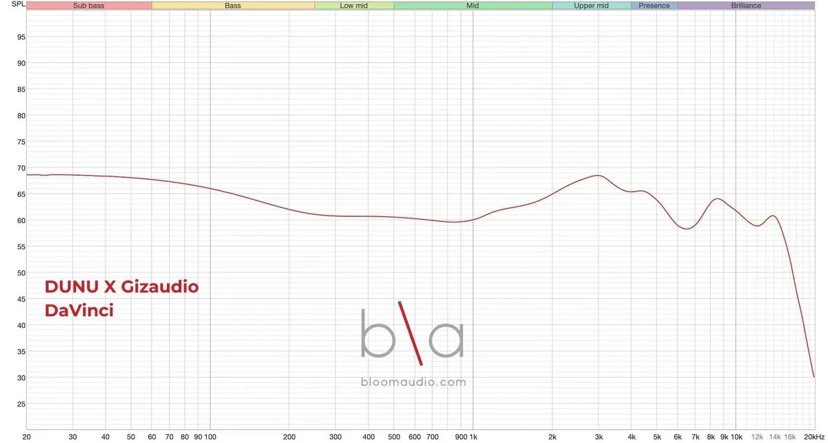Screen dimensions: 828x443
Task: Click the 1k frequency tick label
Action: point(473,437)
